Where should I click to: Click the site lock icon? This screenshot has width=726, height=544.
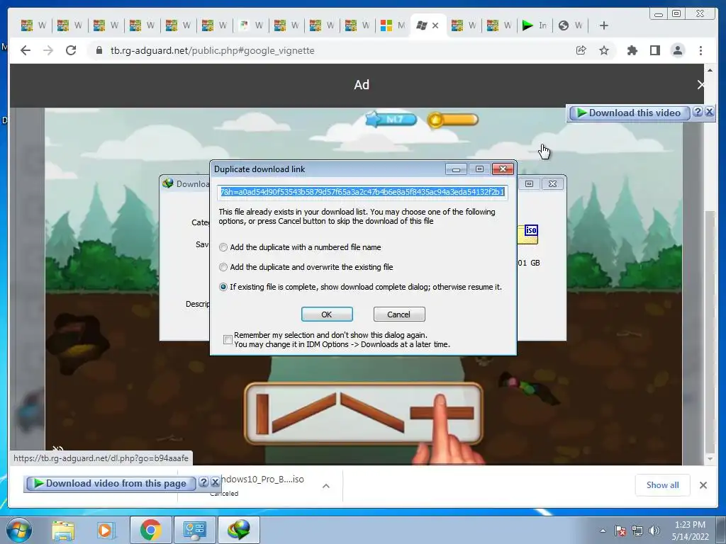(99, 50)
